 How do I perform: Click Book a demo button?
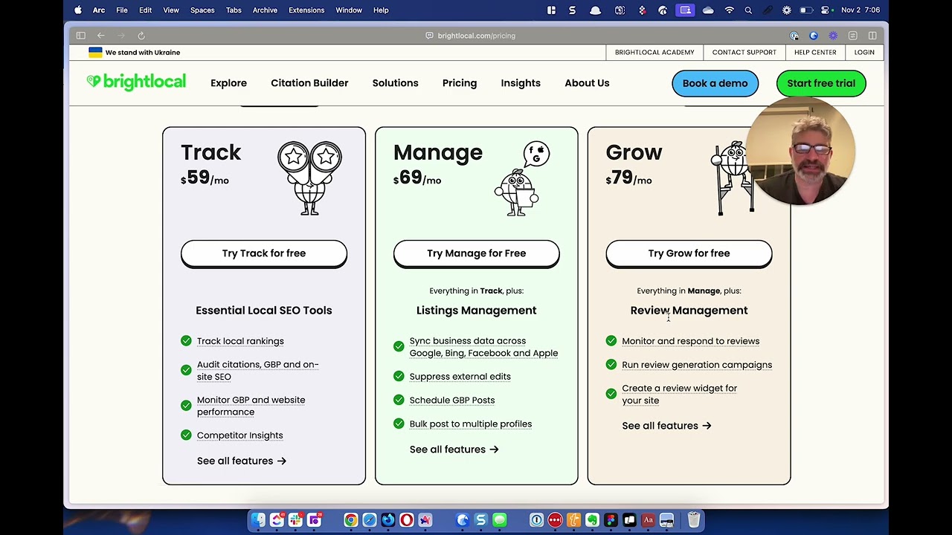point(715,83)
